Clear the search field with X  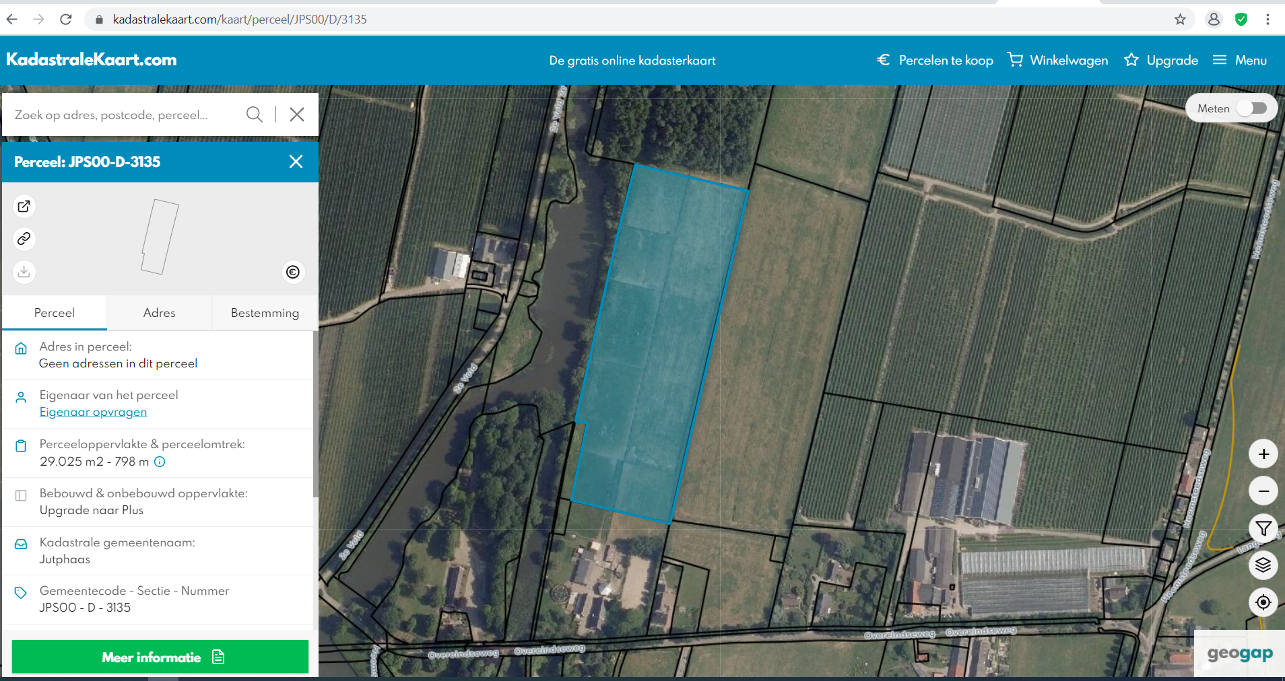(x=297, y=114)
